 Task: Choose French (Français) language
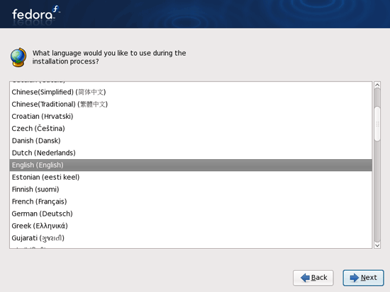(191, 202)
